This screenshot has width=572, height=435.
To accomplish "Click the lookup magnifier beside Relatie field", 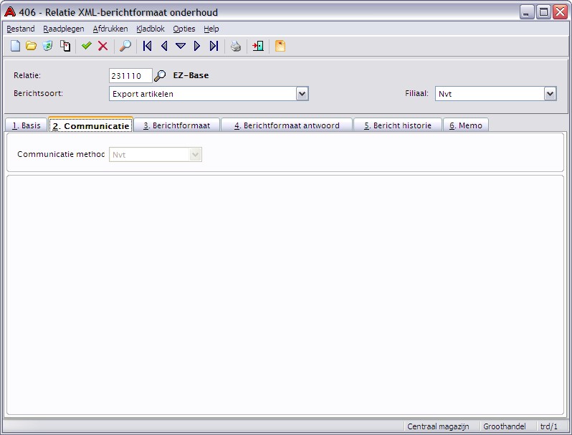I will coord(160,75).
